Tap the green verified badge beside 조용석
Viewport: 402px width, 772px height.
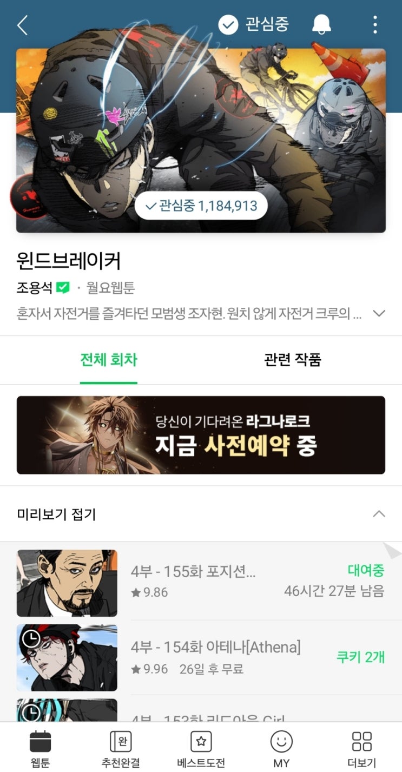point(63,288)
